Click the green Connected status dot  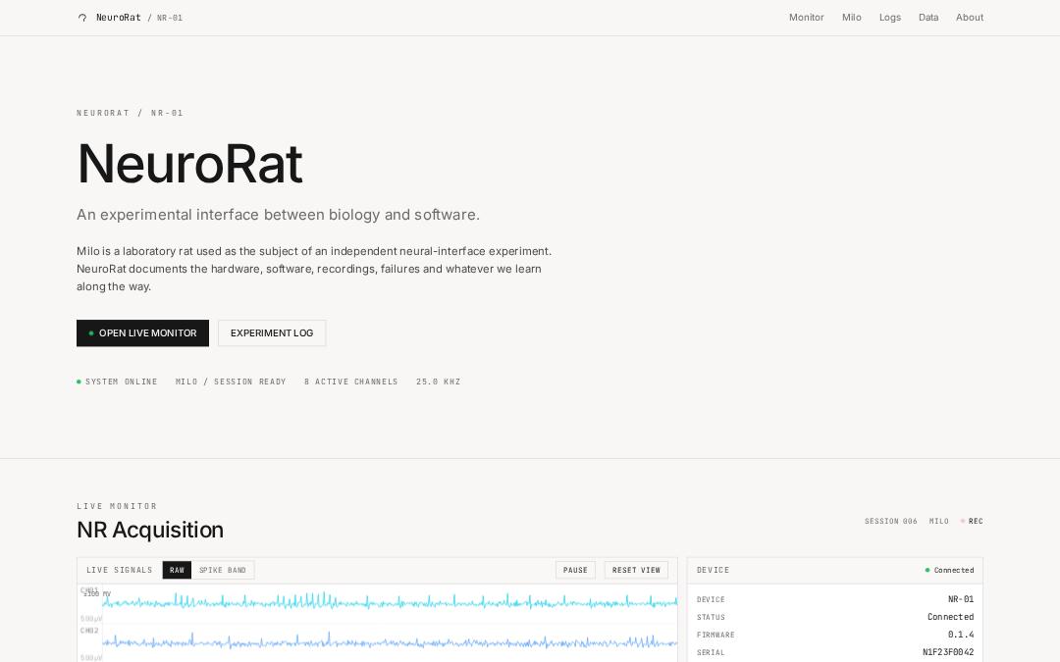(x=927, y=570)
